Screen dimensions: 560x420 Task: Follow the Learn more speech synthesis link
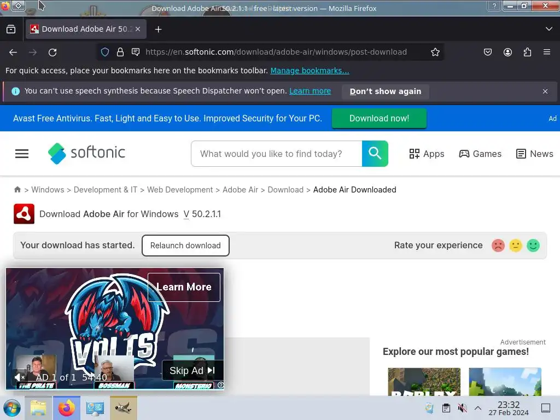310,91
